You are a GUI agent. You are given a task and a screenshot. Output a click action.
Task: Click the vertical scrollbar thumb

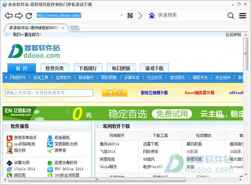click(x=246, y=54)
